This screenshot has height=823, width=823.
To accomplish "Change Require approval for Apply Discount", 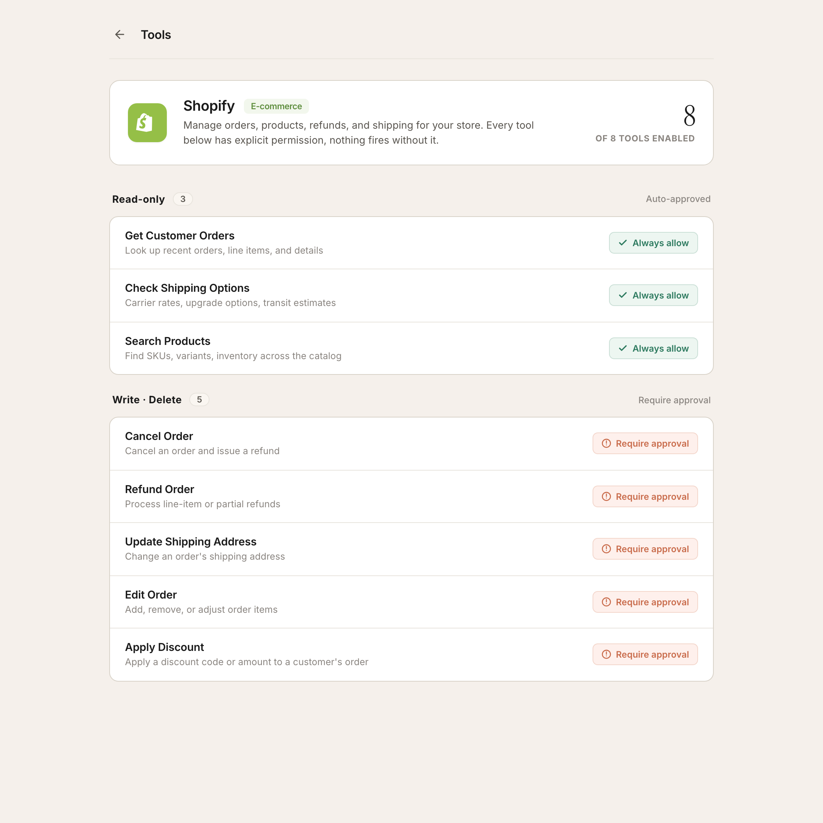I will tap(645, 654).
